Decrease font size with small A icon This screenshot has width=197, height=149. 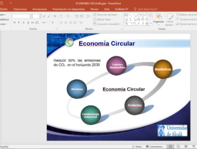[x=49, y=16]
